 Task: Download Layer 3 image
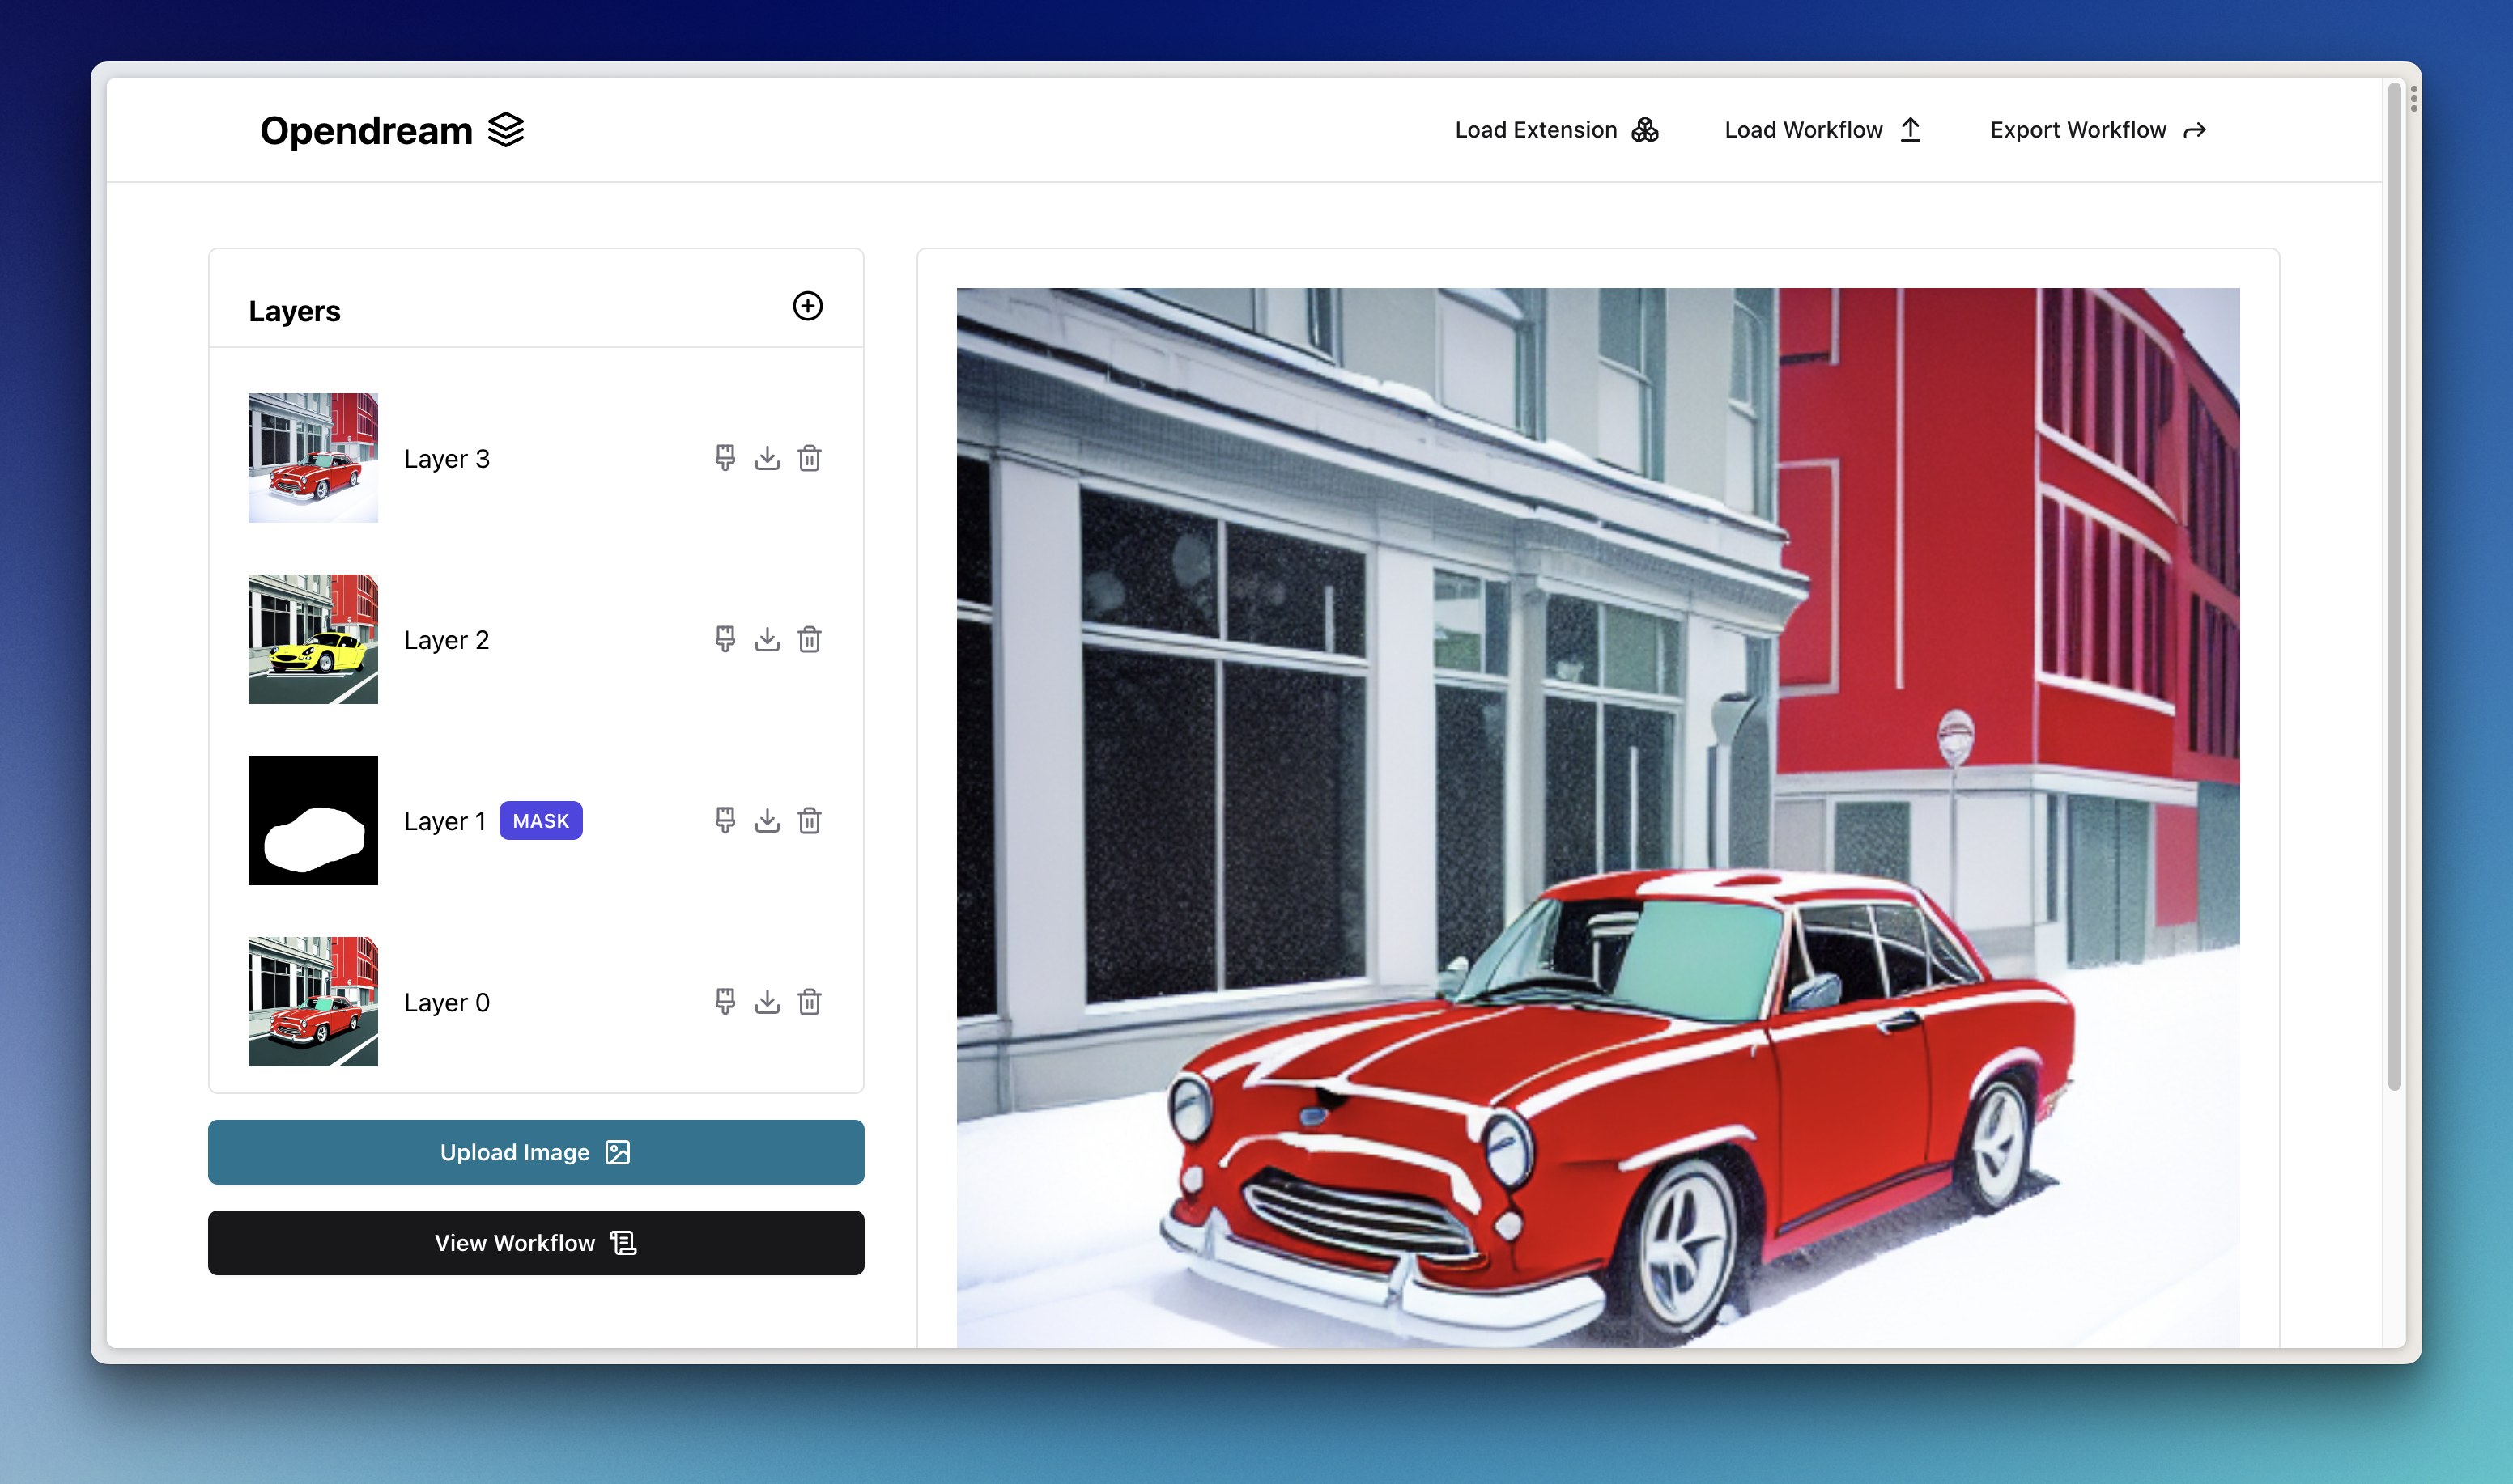(768, 458)
